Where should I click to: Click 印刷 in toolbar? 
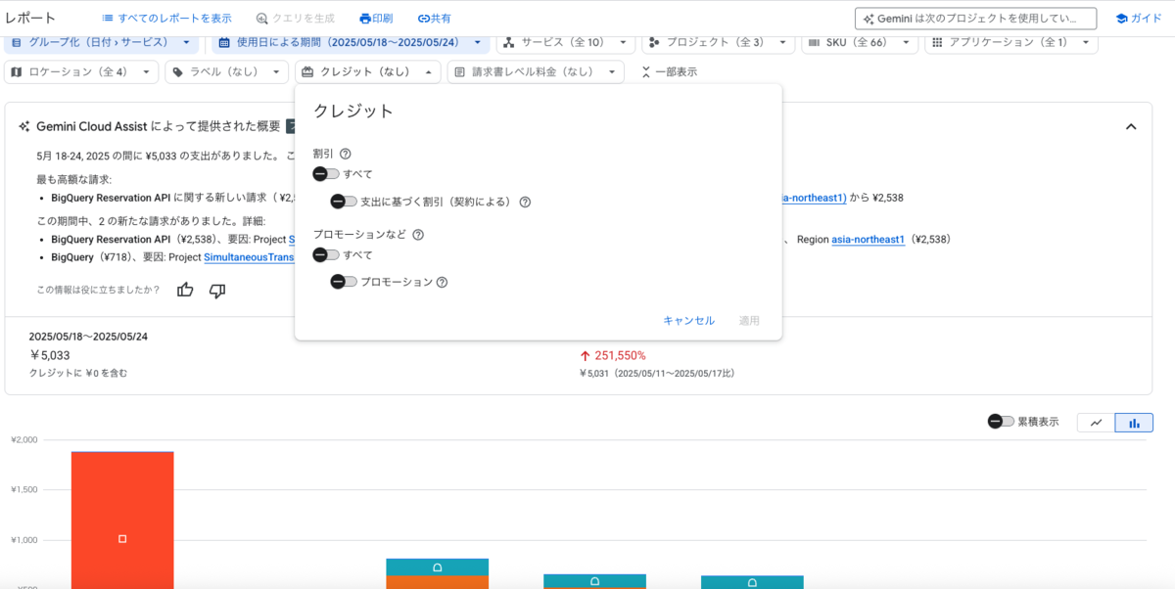pyautogui.click(x=376, y=19)
